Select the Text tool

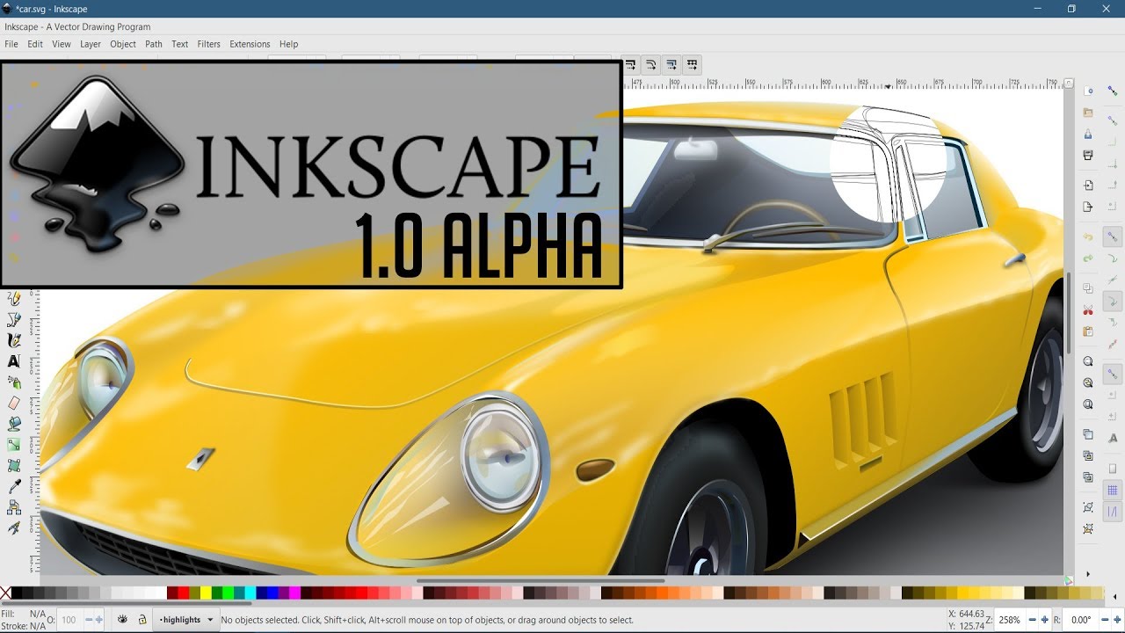[x=14, y=360]
